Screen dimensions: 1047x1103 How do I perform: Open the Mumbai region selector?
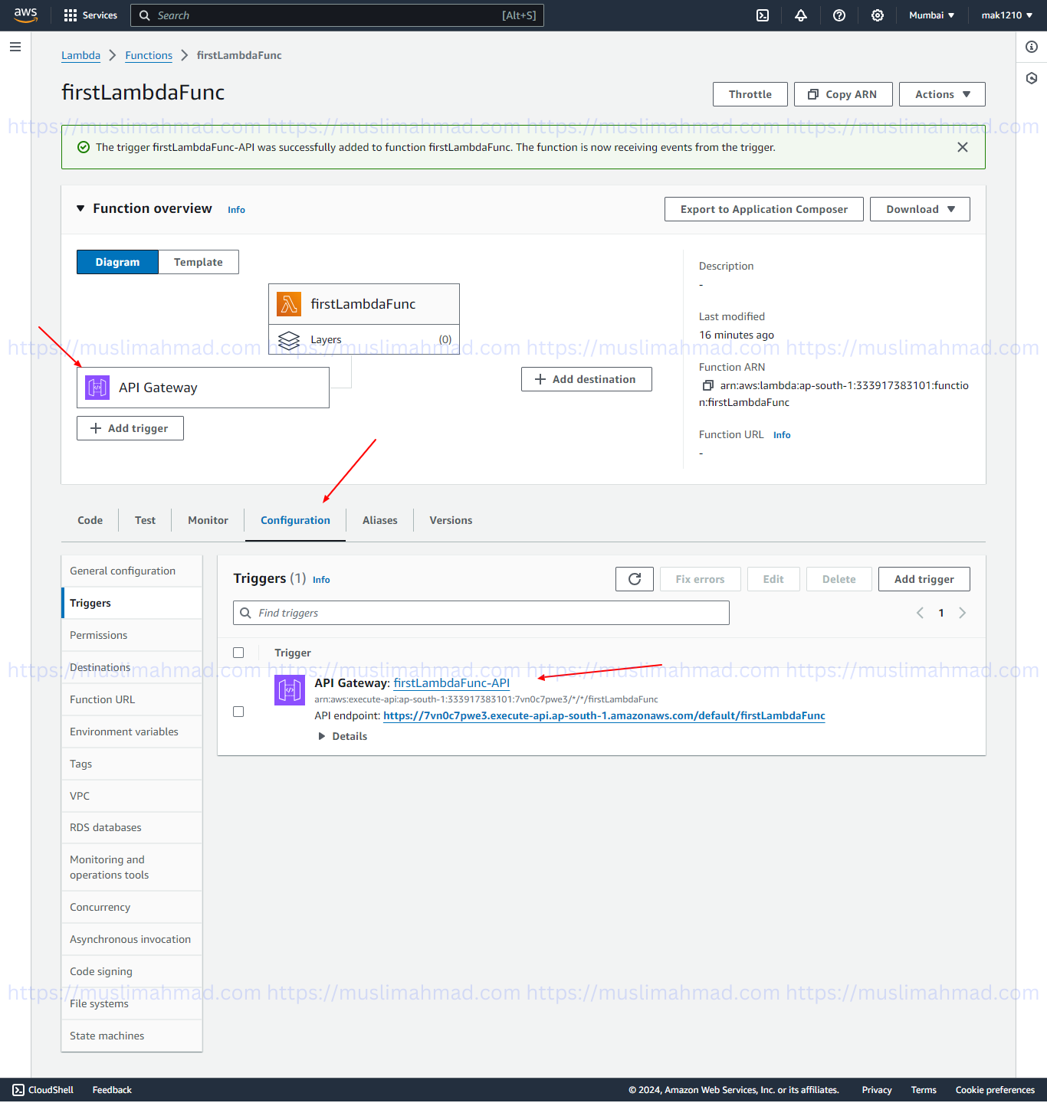click(x=931, y=15)
